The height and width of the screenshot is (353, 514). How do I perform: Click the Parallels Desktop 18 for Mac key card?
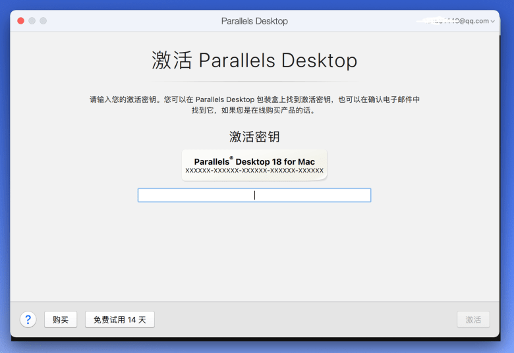[x=254, y=165]
